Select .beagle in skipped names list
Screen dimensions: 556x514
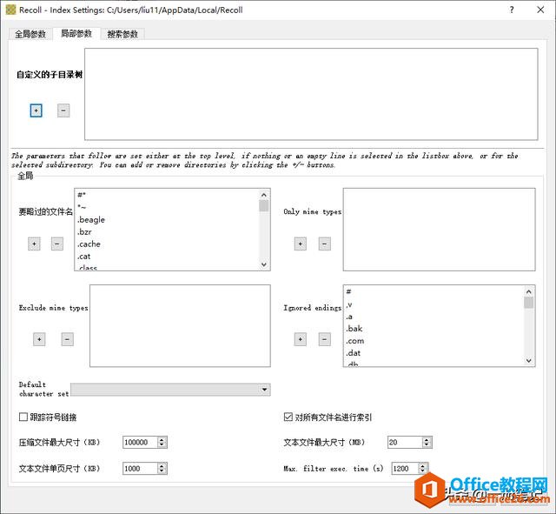pos(168,220)
